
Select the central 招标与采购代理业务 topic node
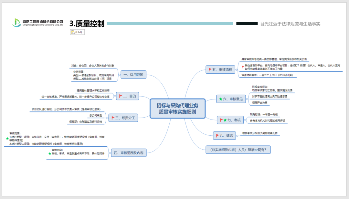(x=177, y=109)
